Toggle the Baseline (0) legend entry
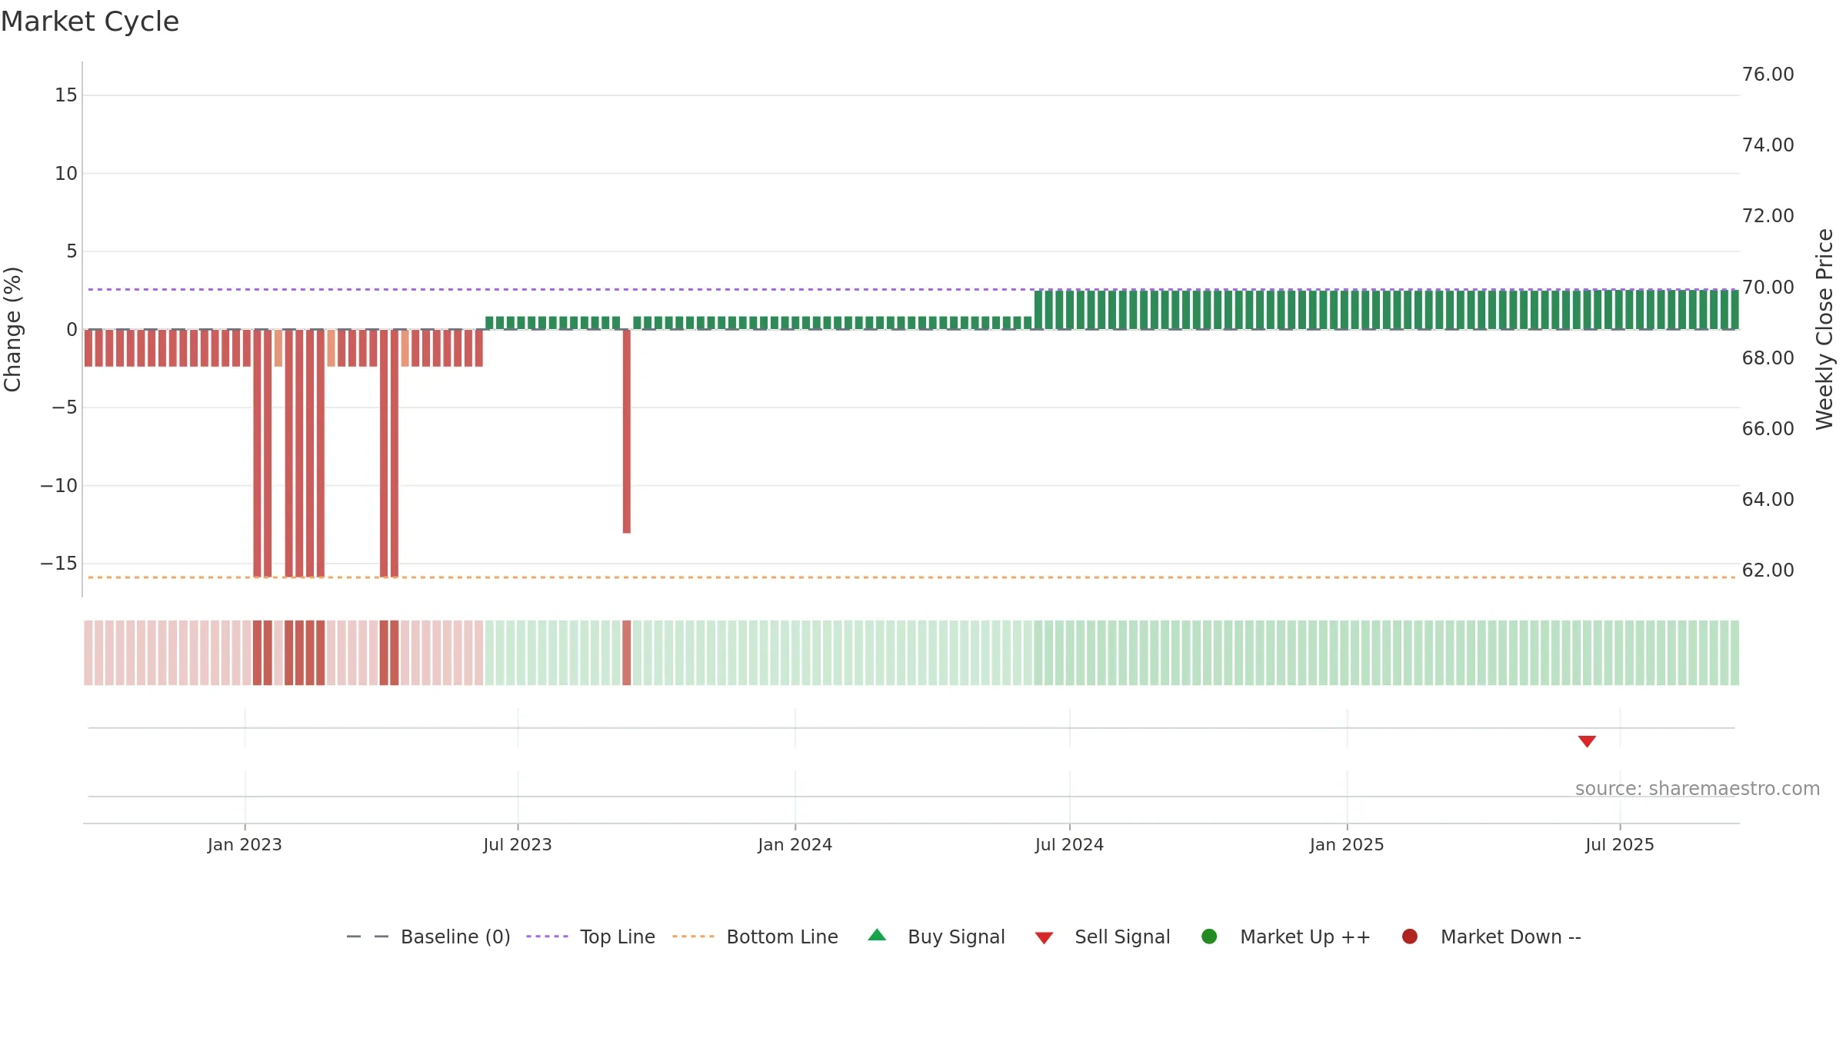 pyautogui.click(x=428, y=937)
